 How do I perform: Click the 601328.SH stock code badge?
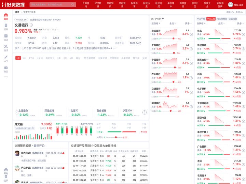tap(21, 20)
